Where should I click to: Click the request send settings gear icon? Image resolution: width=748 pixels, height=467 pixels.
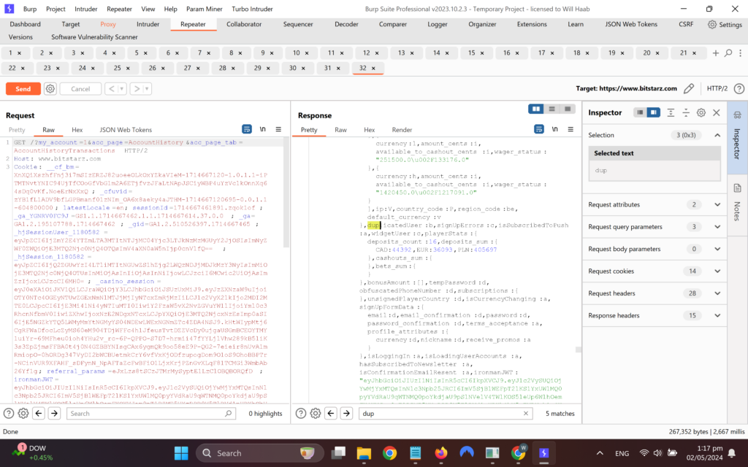pos(50,88)
